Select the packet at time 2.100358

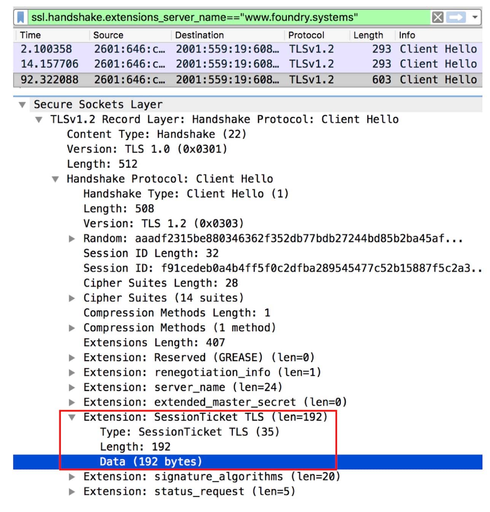coord(46,49)
